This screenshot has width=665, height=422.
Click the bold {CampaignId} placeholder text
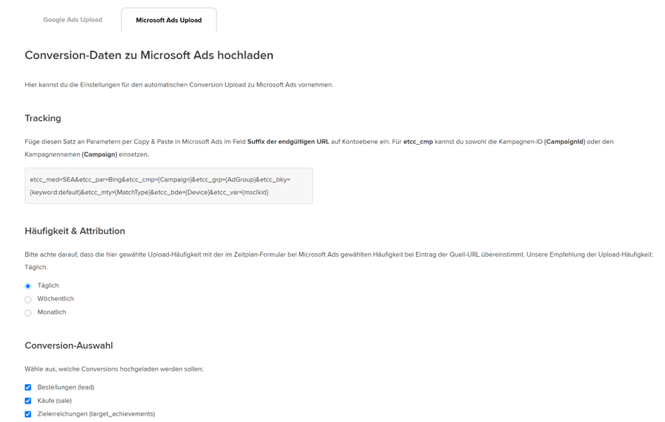(x=564, y=141)
